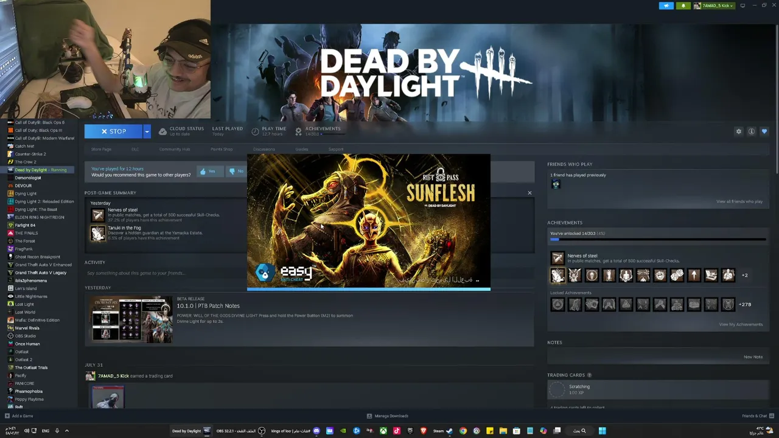This screenshot has width=779, height=438.
Task: Open the green notifications bell
Action: point(683,5)
